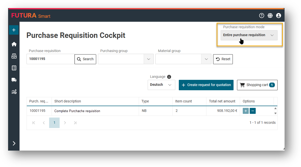
Task: Expand the sidebar with chevron arrow
Action: [x=14, y=144]
